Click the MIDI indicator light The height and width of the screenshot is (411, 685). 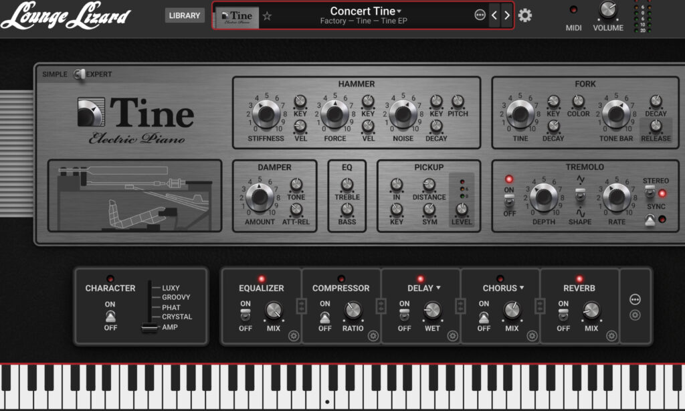(573, 11)
